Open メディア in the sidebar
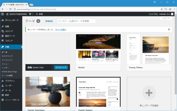Image resolution: width=177 pixels, height=111 pixels. (x=11, y=31)
